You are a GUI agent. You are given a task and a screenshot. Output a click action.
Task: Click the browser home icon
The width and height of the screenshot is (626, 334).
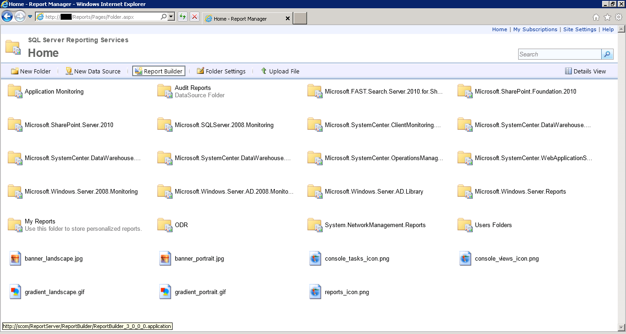595,17
